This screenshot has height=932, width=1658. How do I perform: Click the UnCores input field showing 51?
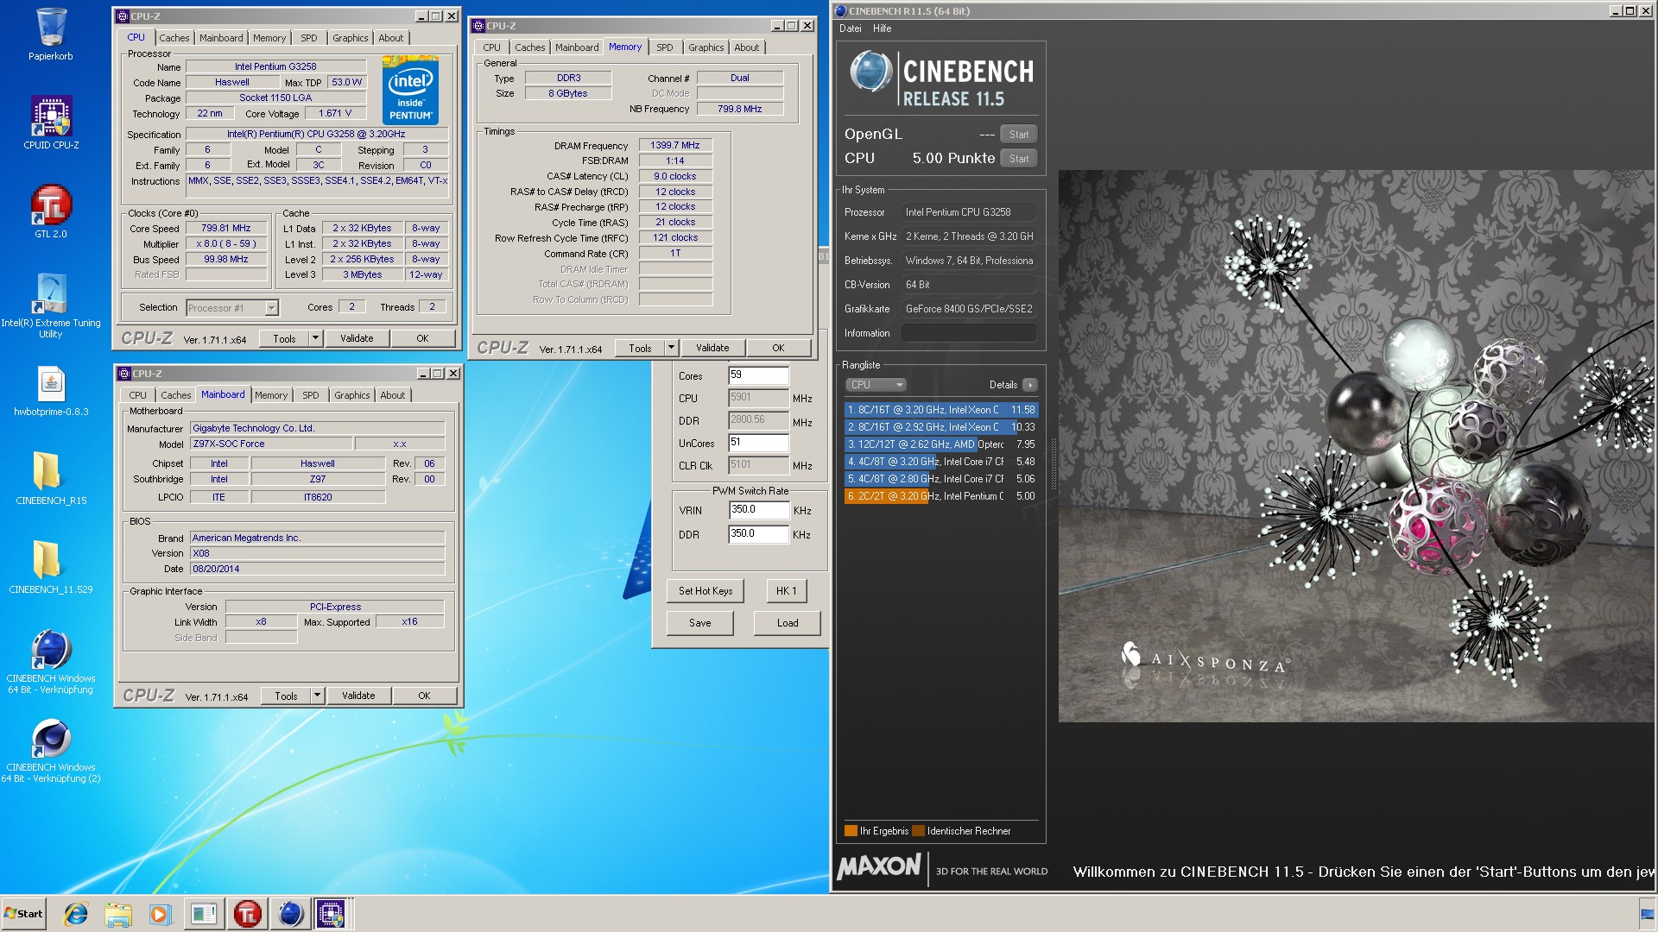(x=758, y=443)
